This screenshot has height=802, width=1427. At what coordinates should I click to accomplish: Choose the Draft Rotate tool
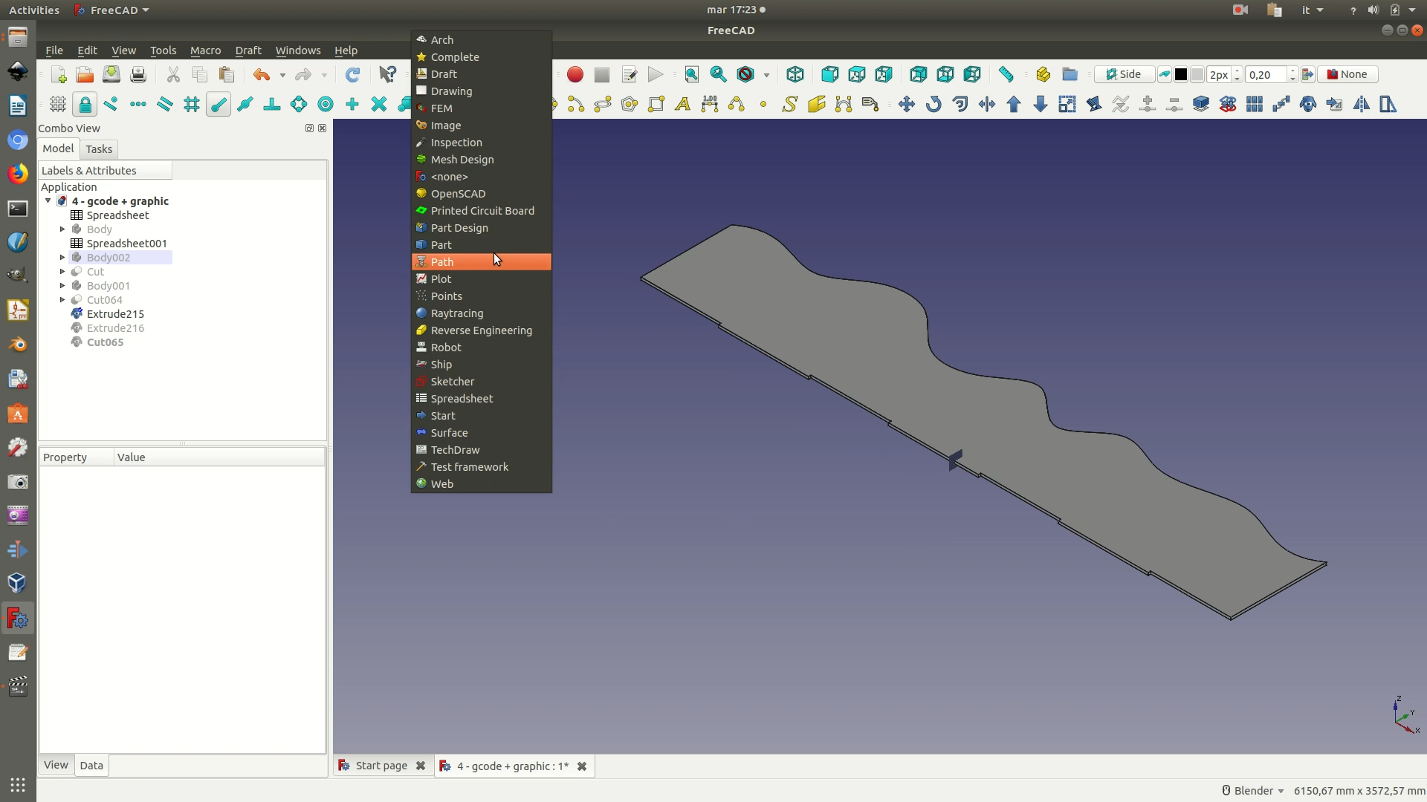click(x=933, y=104)
